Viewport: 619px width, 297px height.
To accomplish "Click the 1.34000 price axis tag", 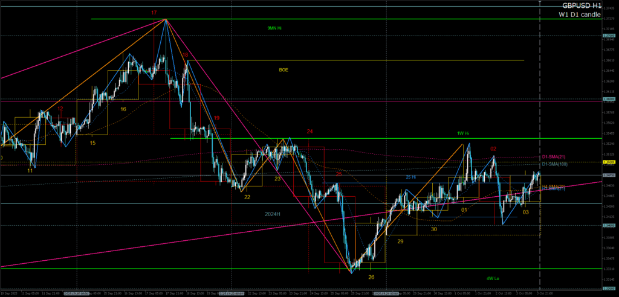I will [x=609, y=225].
